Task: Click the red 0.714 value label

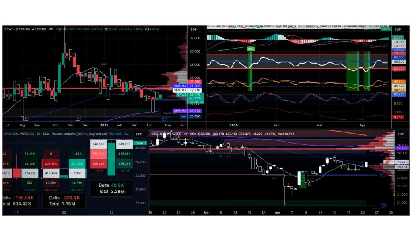Action: [x=398, y=117]
